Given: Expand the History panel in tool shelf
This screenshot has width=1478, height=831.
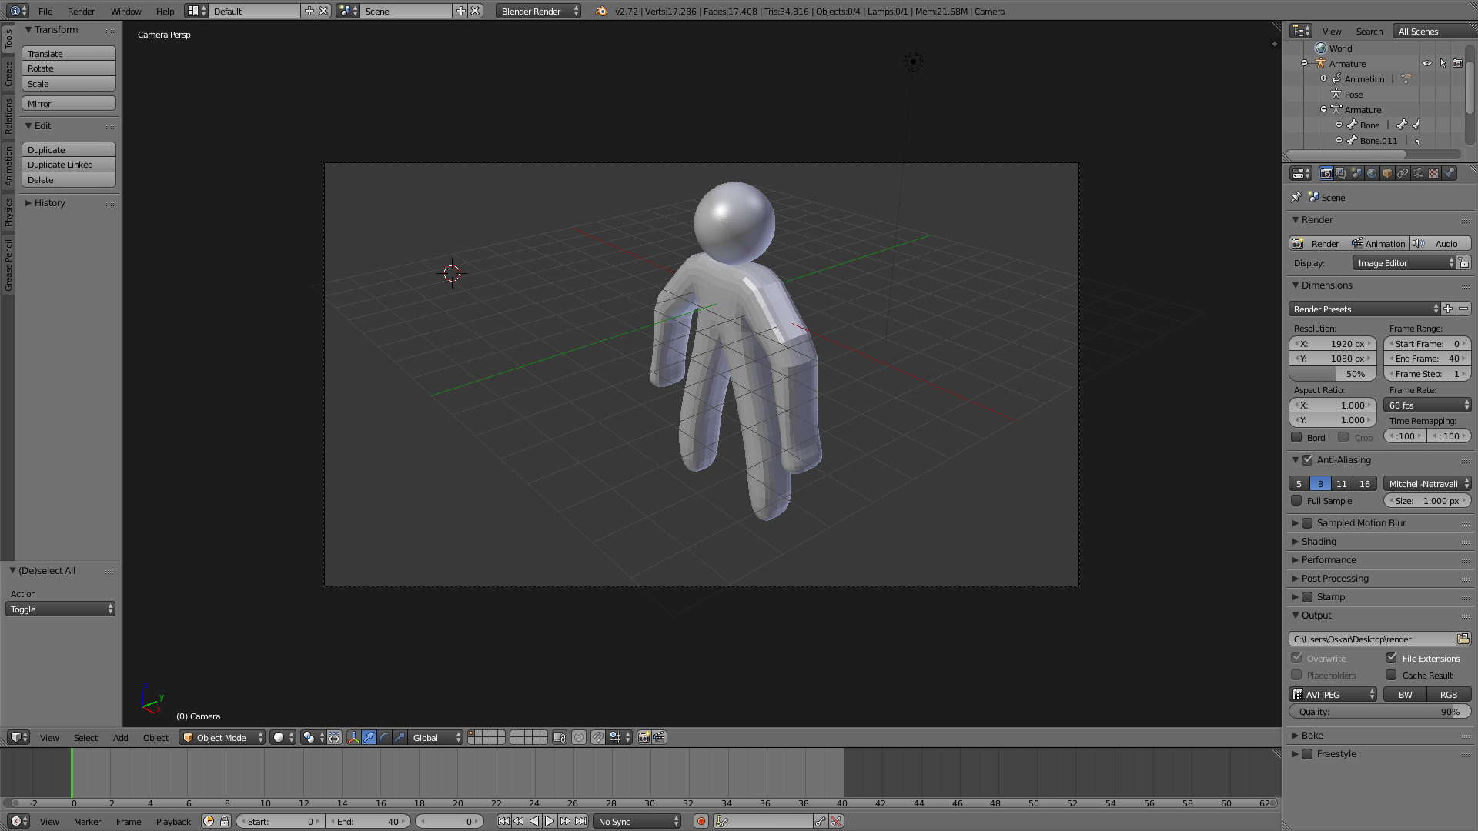Looking at the screenshot, I should (49, 202).
